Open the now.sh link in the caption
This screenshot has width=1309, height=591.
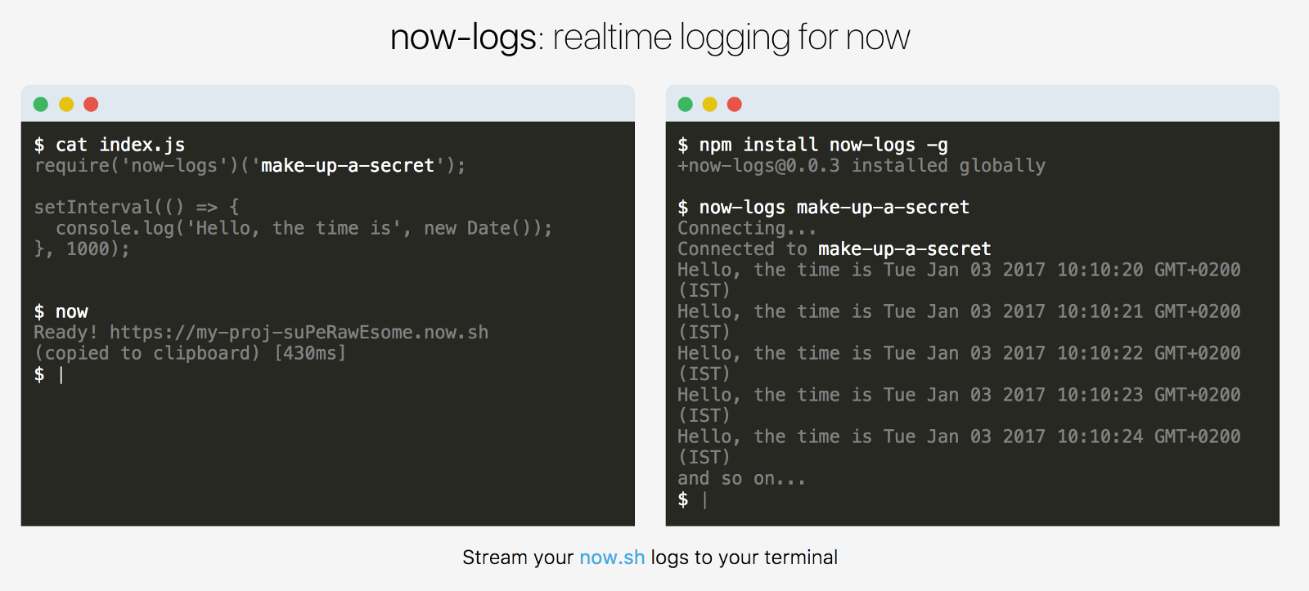(x=612, y=557)
